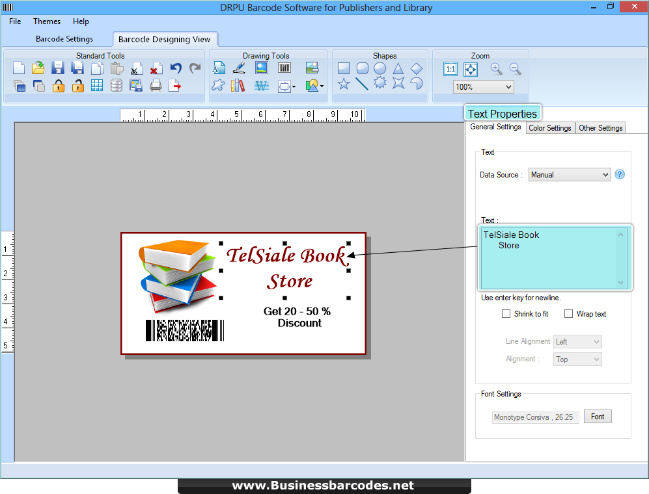The image size is (649, 494).
Task: Open the zoom percentage dropdown
Action: (482, 86)
